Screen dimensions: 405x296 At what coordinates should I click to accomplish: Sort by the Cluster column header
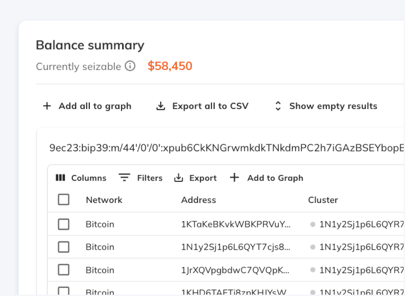point(323,200)
